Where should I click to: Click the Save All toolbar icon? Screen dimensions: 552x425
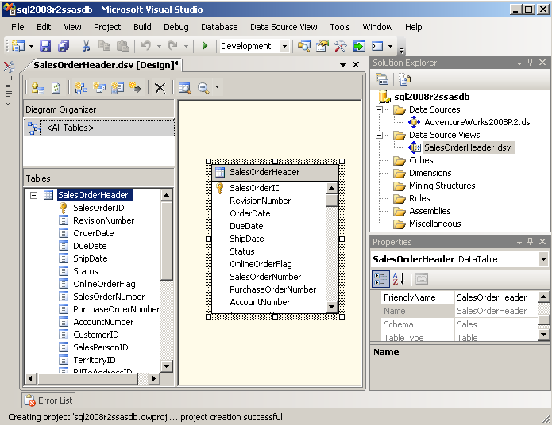64,46
